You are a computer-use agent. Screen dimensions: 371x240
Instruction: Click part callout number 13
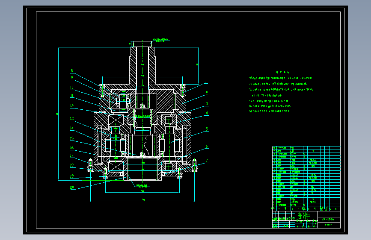(x=72, y=119)
